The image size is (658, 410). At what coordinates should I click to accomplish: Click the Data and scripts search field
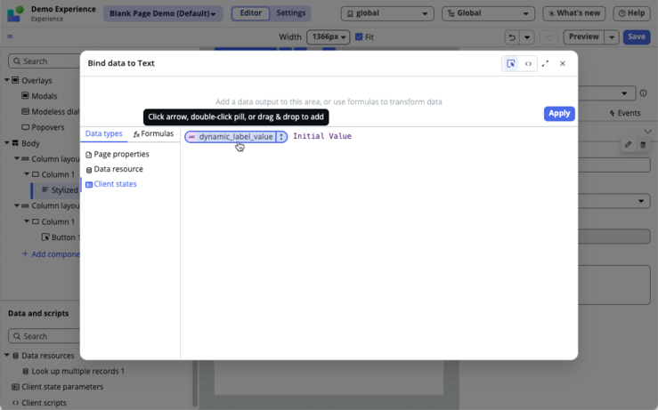point(44,336)
